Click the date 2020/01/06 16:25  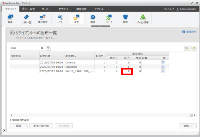pos(52,67)
